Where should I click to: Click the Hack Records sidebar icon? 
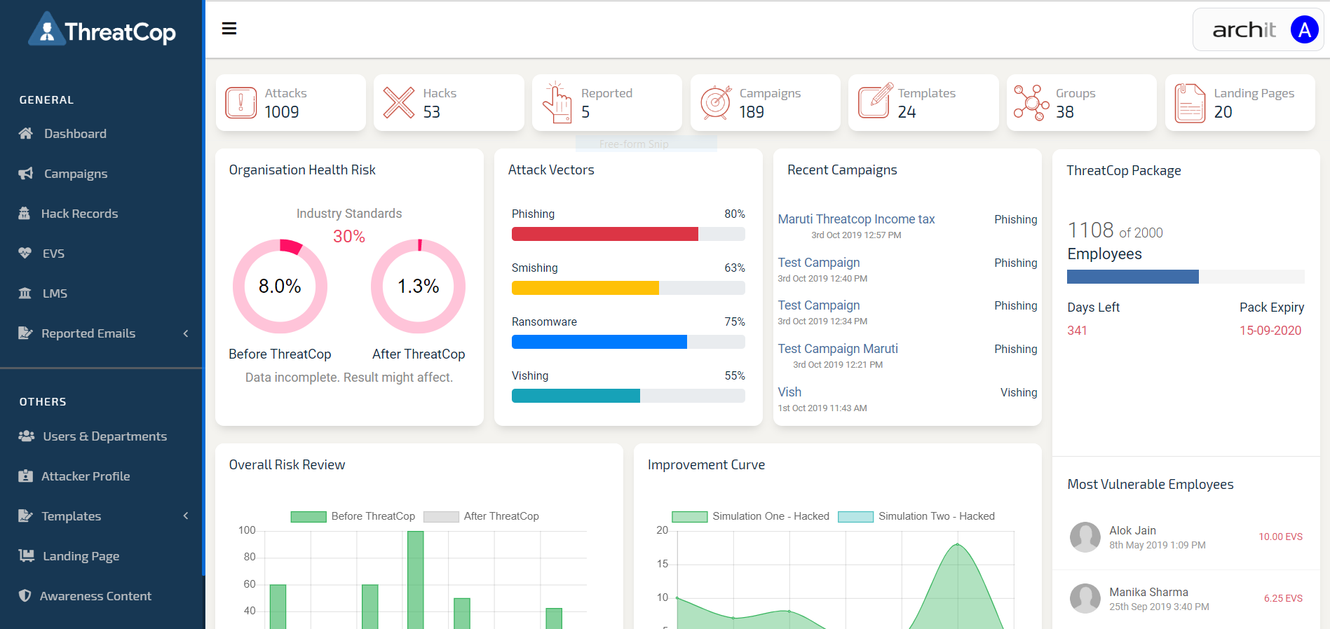point(25,213)
